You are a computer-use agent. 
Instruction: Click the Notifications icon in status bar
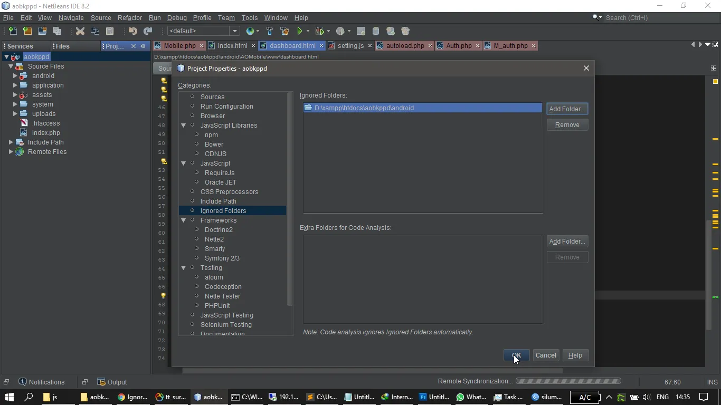[x=23, y=382]
